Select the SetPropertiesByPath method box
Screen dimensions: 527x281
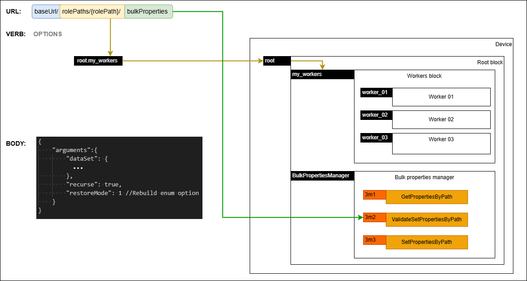pyautogui.click(x=427, y=242)
